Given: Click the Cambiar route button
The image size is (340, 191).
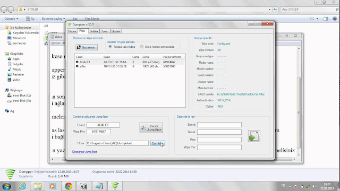Looking at the screenshot, I should [x=158, y=143].
